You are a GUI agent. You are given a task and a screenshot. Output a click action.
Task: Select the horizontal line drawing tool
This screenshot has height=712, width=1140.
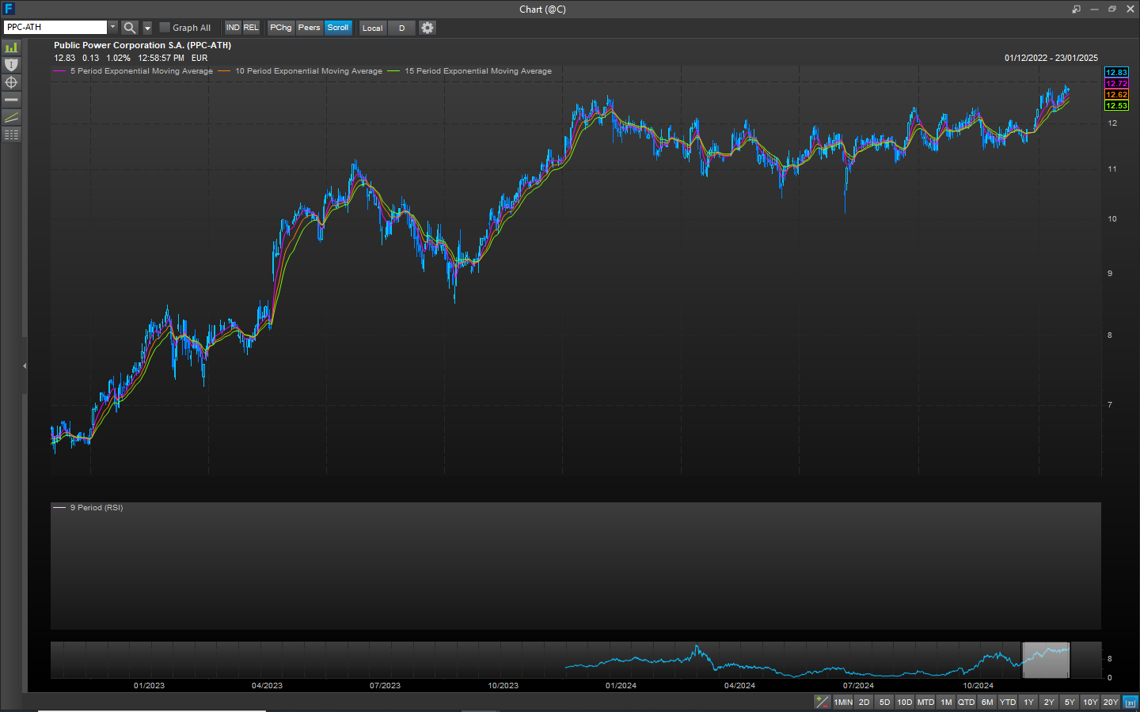[11, 100]
